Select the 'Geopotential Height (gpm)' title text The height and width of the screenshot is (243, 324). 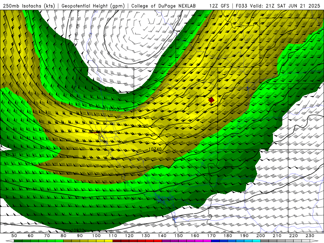tap(93, 6)
